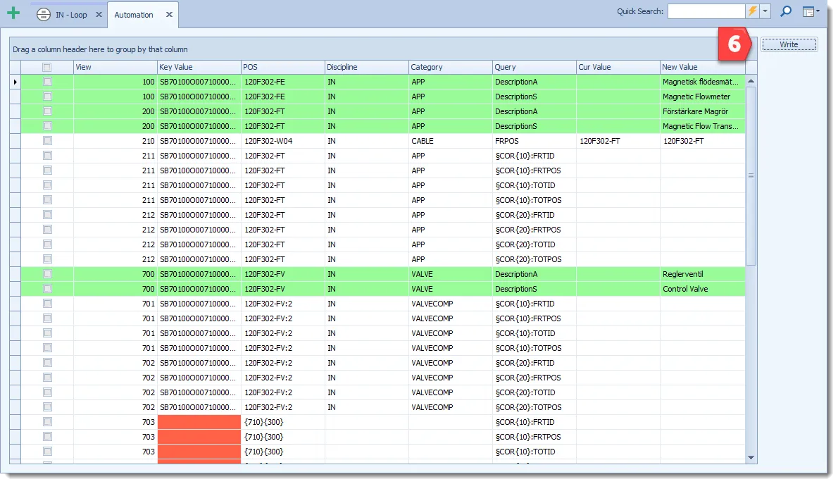
Task: Click the vertical scrollbar down arrow
Action: tap(751, 457)
